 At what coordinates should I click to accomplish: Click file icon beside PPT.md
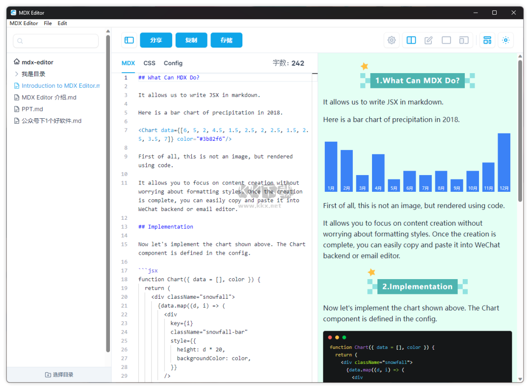coord(17,109)
